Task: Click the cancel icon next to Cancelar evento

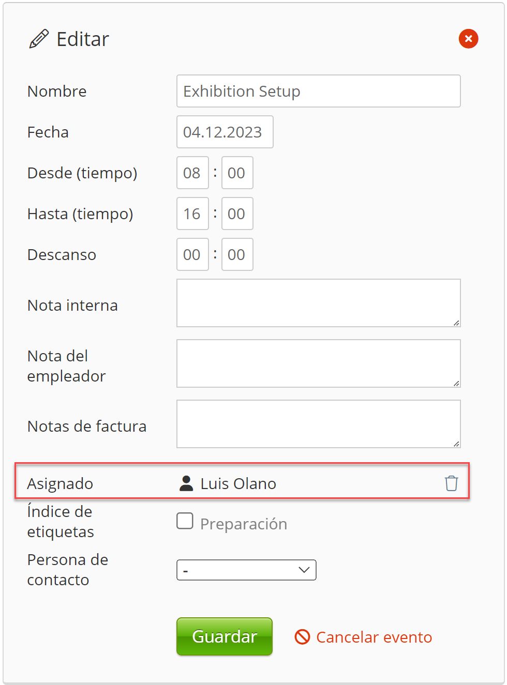Action: click(x=302, y=637)
